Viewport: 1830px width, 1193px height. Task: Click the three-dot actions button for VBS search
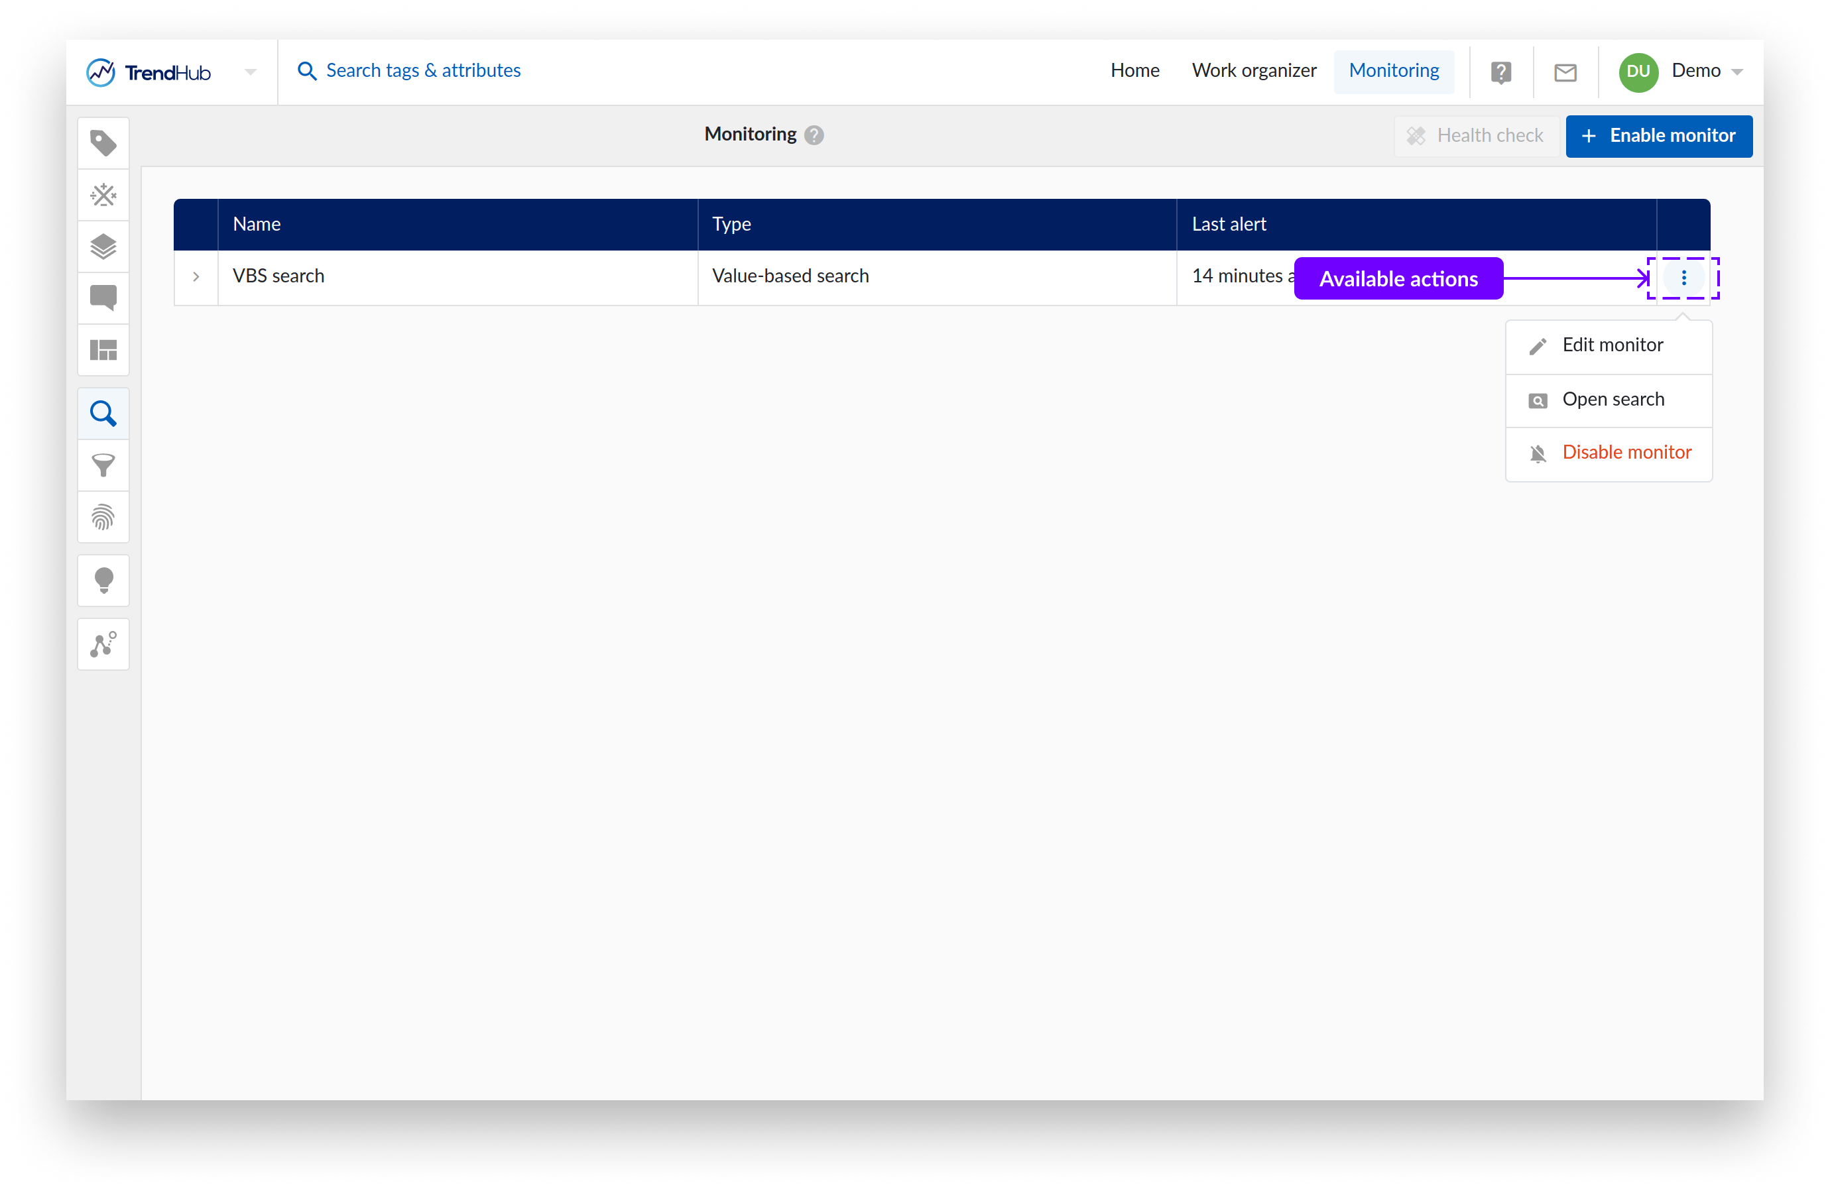click(x=1683, y=278)
